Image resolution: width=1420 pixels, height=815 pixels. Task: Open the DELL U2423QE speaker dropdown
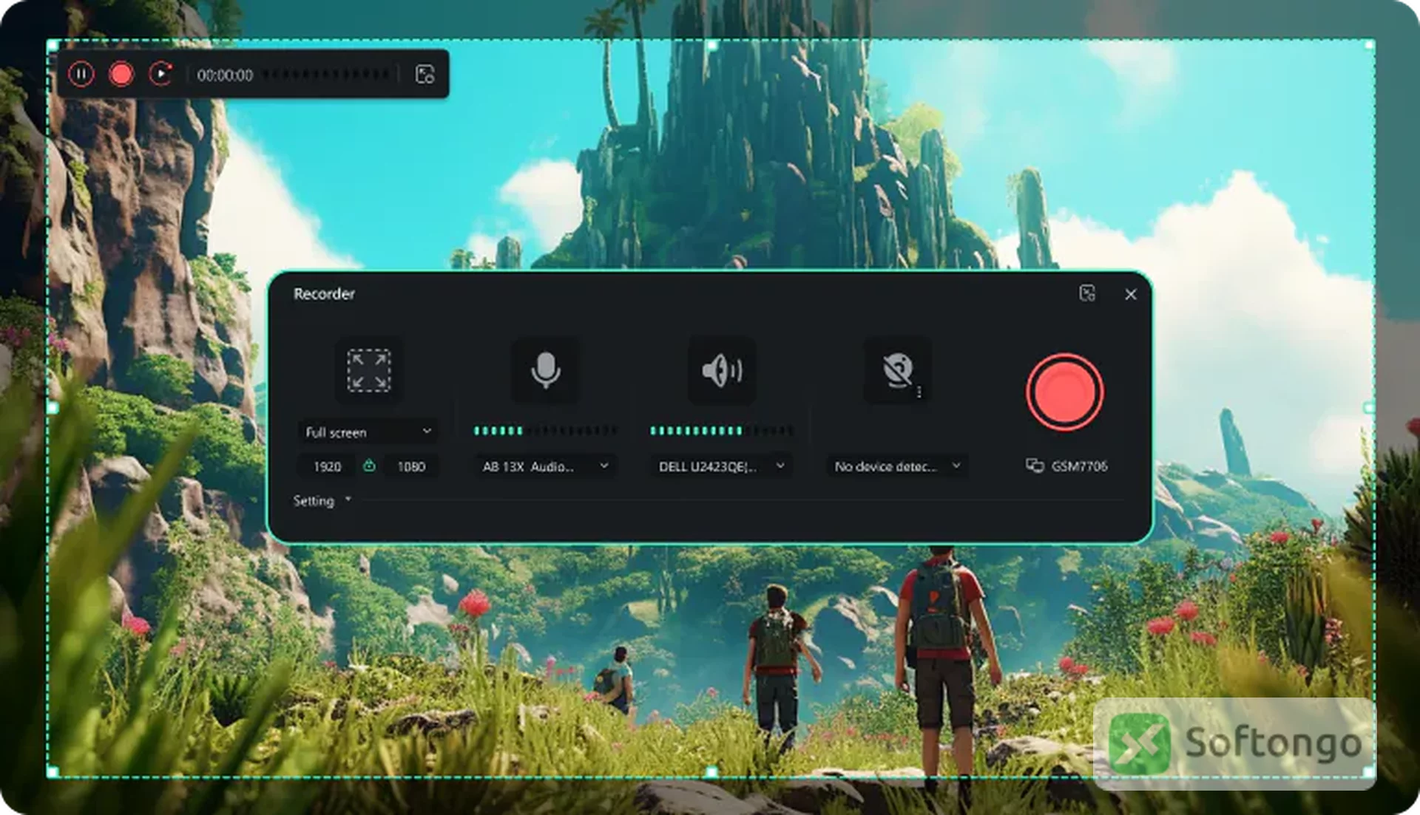click(x=722, y=466)
